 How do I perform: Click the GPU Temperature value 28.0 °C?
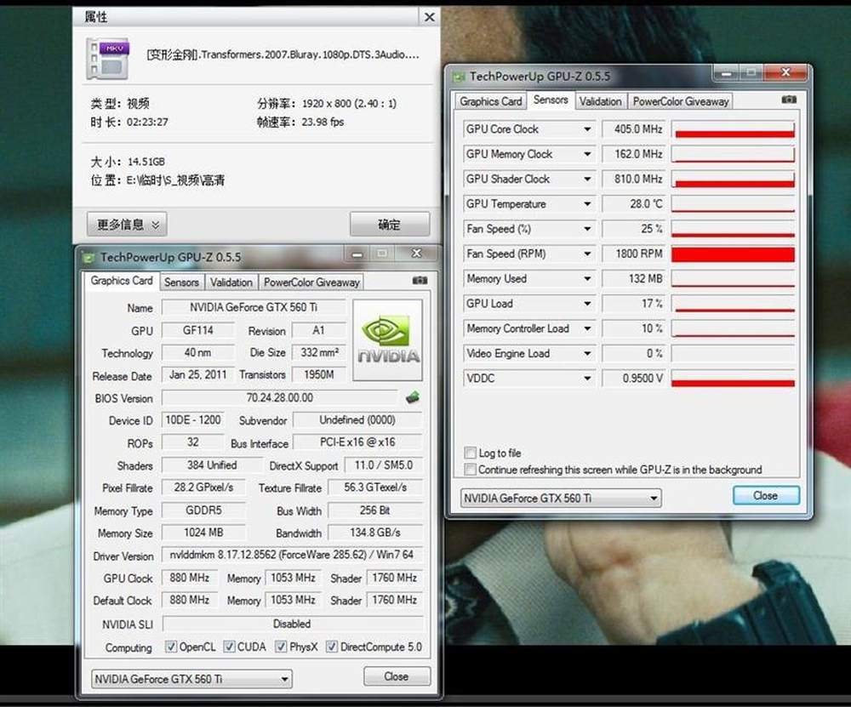tap(633, 204)
